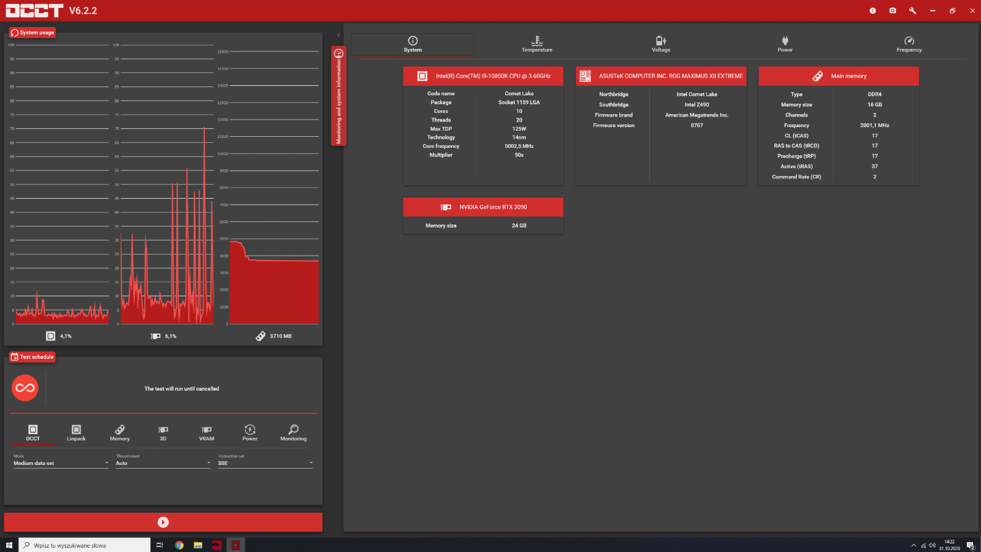This screenshot has width=981, height=552.
Task: Switch to the Temperature tab
Action: 536,44
